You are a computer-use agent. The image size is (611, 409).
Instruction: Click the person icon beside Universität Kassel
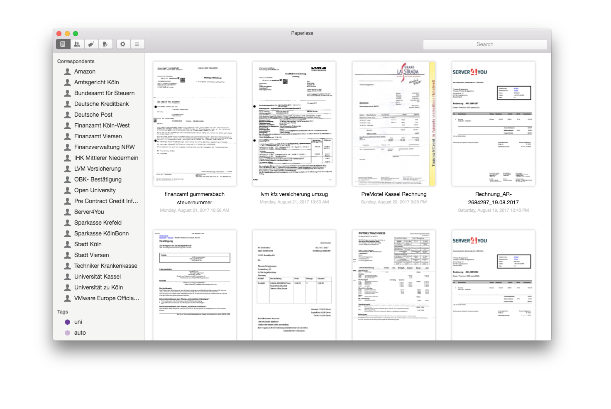pos(68,277)
